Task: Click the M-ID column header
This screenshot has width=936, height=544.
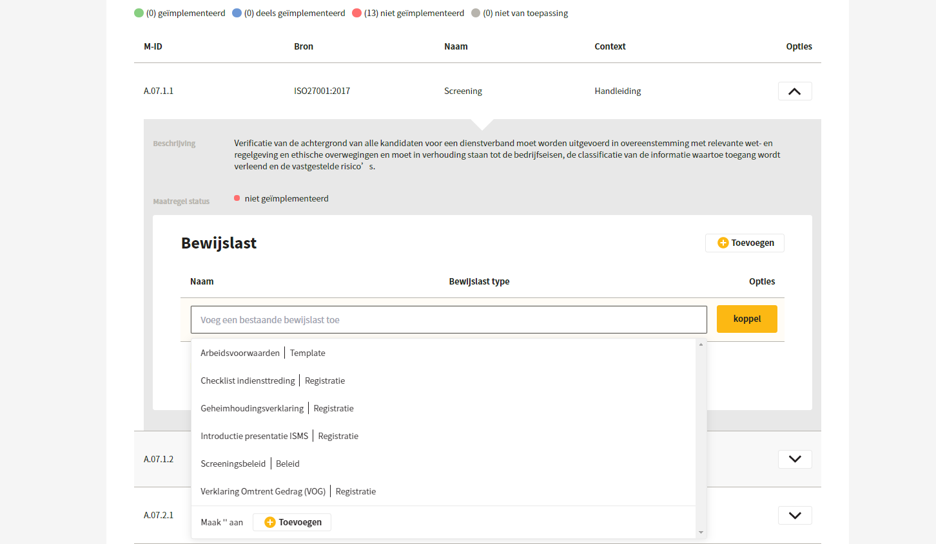Action: [153, 46]
